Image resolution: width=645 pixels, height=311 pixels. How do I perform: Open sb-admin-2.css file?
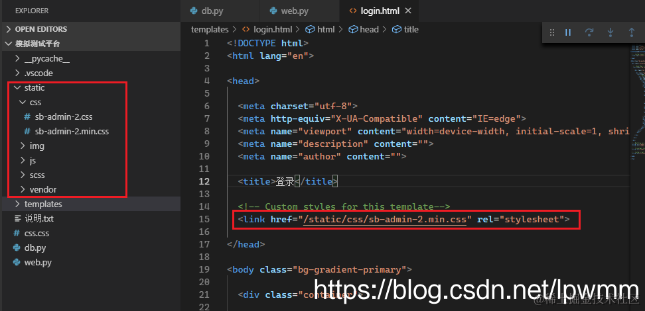click(x=90, y=117)
